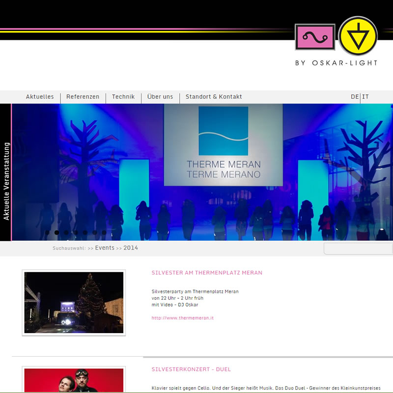Click the pink wave logo icon
The width and height of the screenshot is (393, 393).
(315, 37)
